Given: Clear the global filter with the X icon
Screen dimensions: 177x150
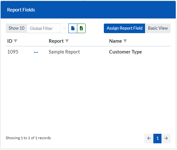Looking at the screenshot, I should point(64,28).
